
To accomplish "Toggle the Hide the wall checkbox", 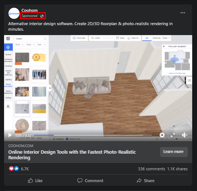I will (x=67, y=139).
